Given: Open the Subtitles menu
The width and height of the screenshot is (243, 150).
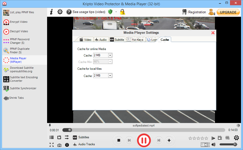Looking at the screenshot, I should click(x=81, y=137).
